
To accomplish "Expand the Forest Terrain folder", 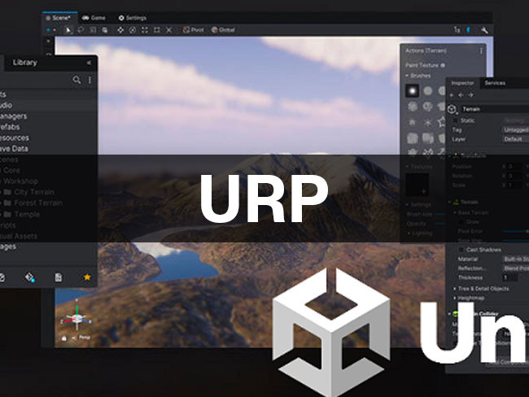I will 2,203.
